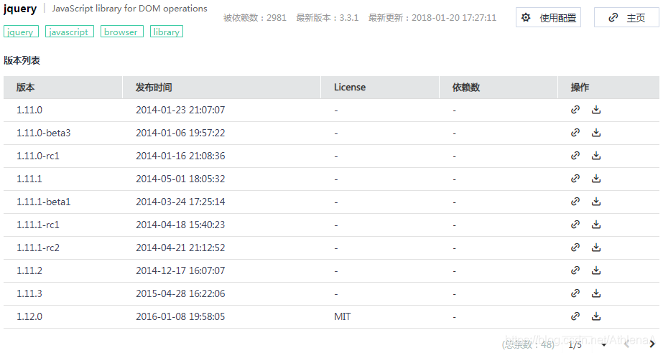Open the page number dropdown
663x353 pixels.
pos(603,345)
